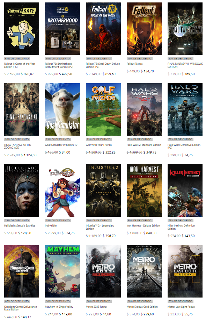
Task: Click the Indivisible game cover art
Action: pos(63,190)
